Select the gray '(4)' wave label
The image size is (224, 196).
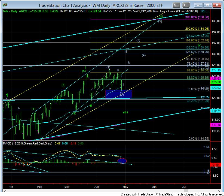144,55
